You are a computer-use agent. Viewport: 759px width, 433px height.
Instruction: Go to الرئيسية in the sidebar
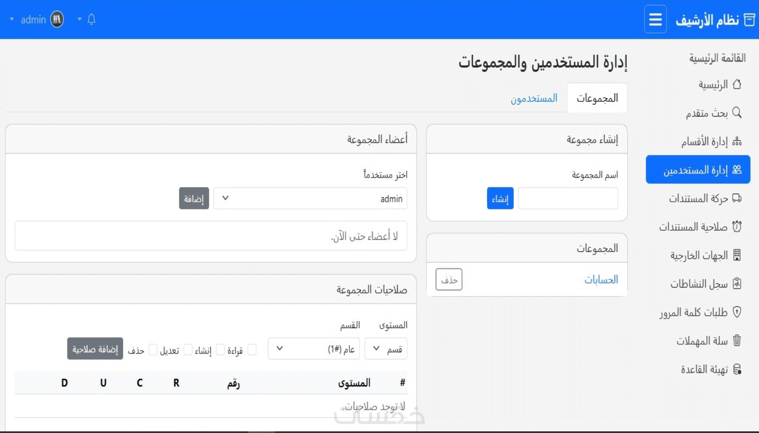[x=698, y=84]
